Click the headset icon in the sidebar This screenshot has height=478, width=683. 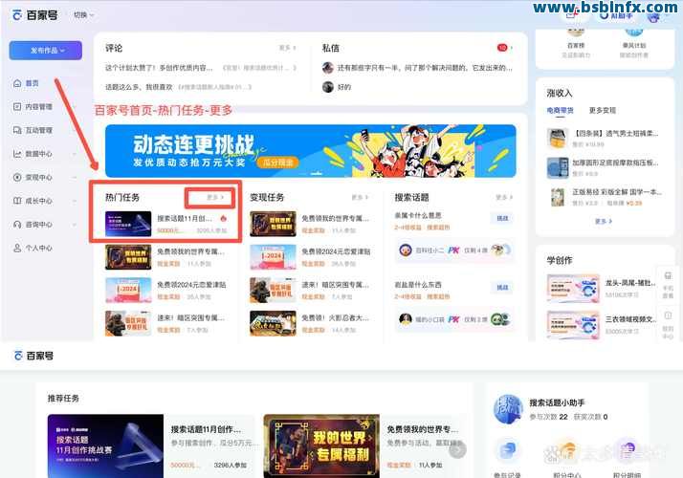coord(17,225)
